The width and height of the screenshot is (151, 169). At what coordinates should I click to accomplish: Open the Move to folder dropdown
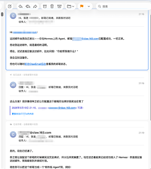click(x=70, y=6)
